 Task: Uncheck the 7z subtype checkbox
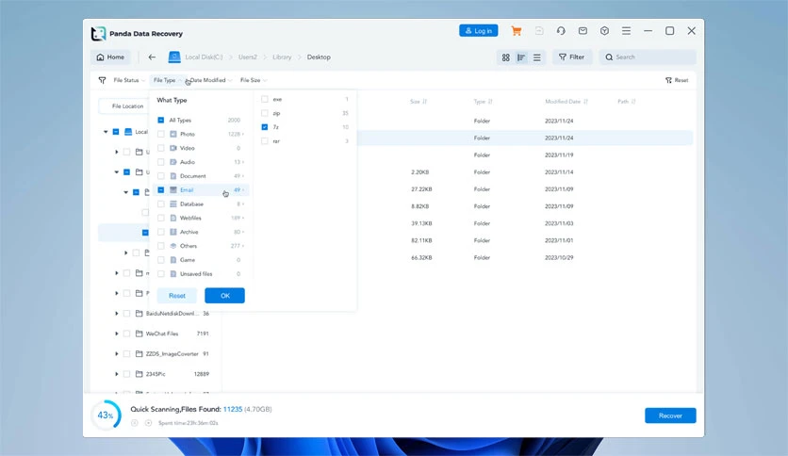pyautogui.click(x=264, y=127)
